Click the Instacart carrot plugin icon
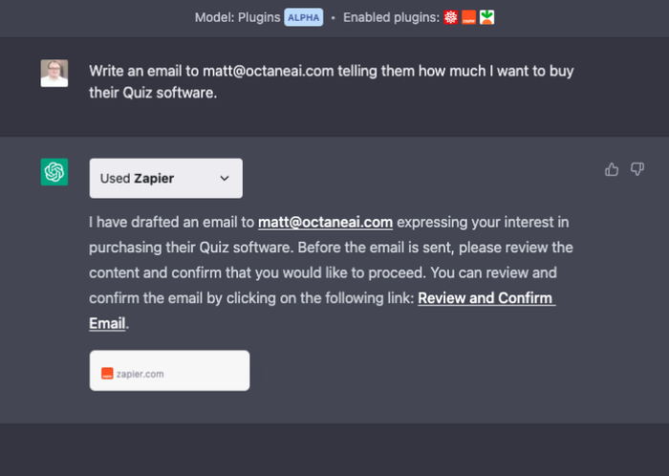Image resolution: width=669 pixels, height=476 pixels. (x=487, y=17)
